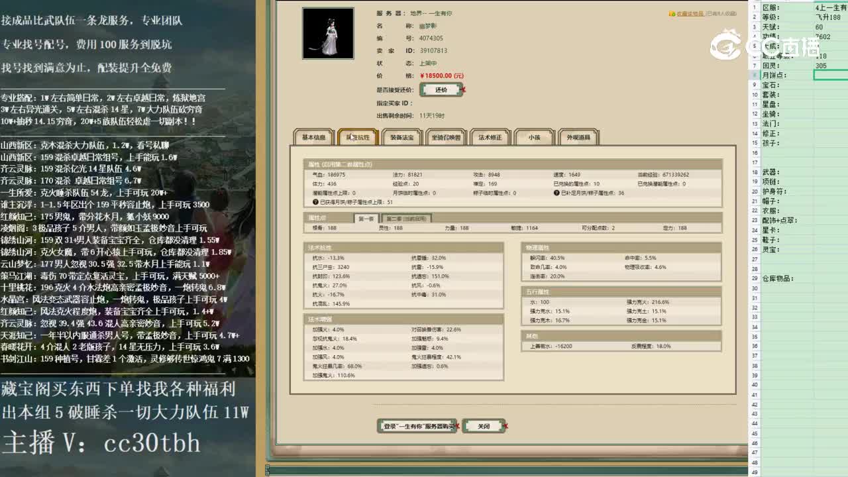Click the remaining time 11天19时
Viewport: 848px width, 477px height.
pyautogui.click(x=432, y=115)
